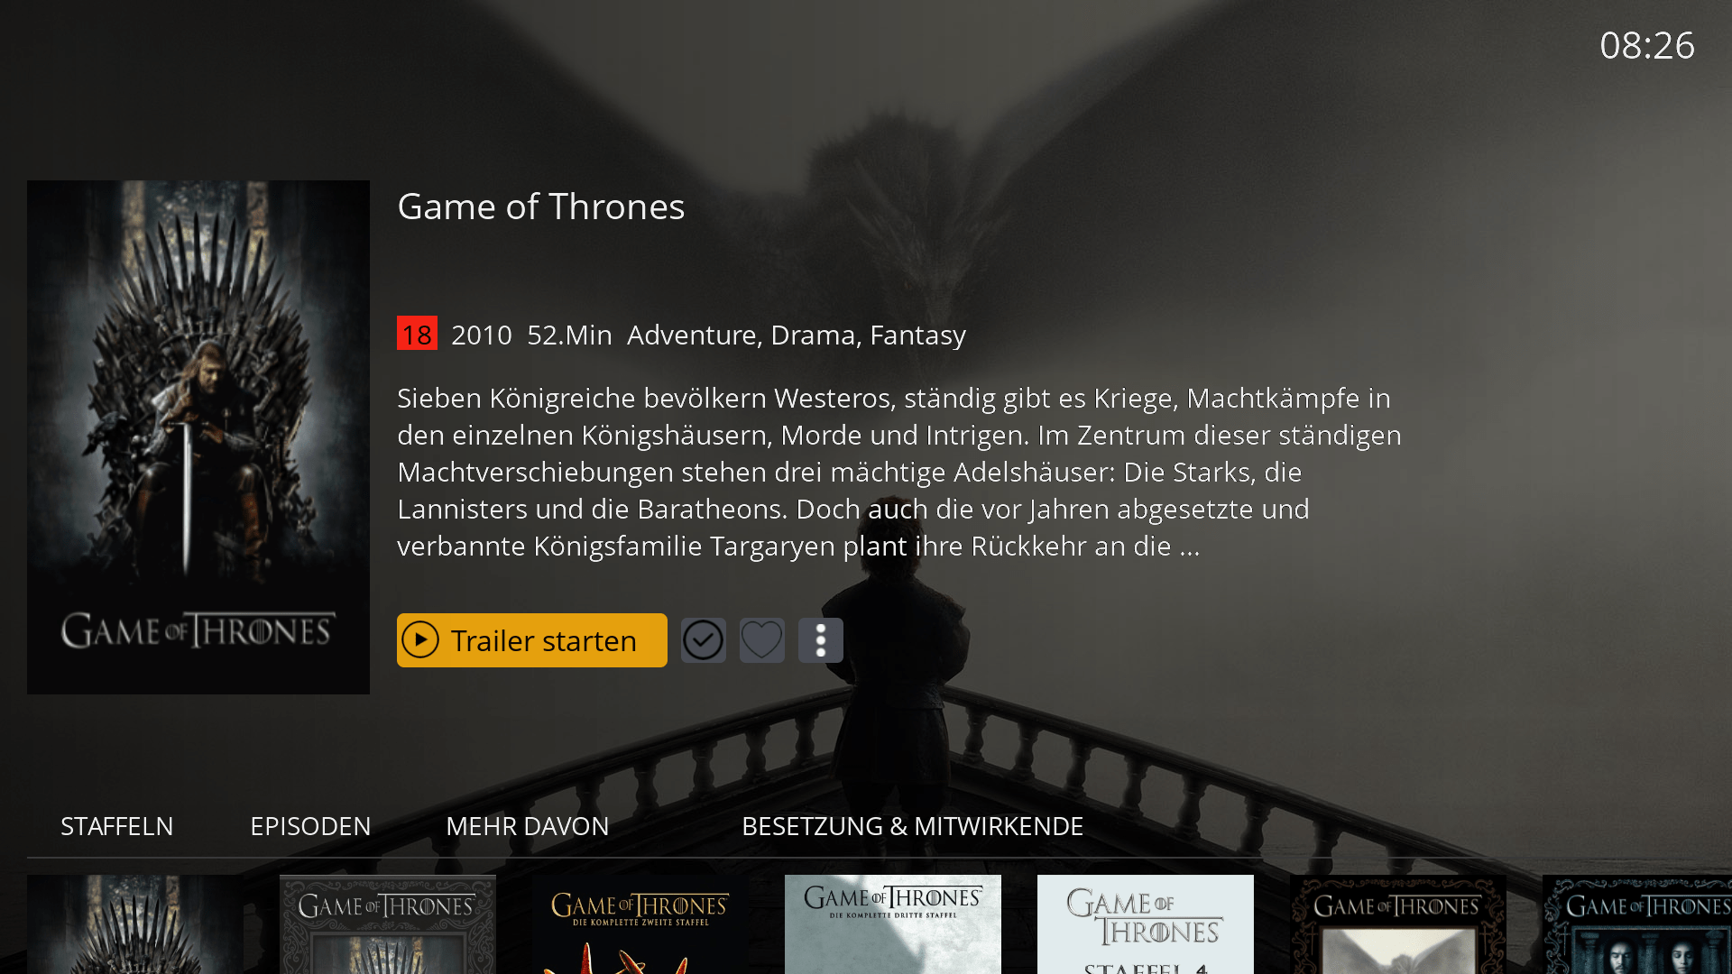The height and width of the screenshot is (974, 1732).
Task: Switch to the STAFFELN tab
Action: point(117,826)
